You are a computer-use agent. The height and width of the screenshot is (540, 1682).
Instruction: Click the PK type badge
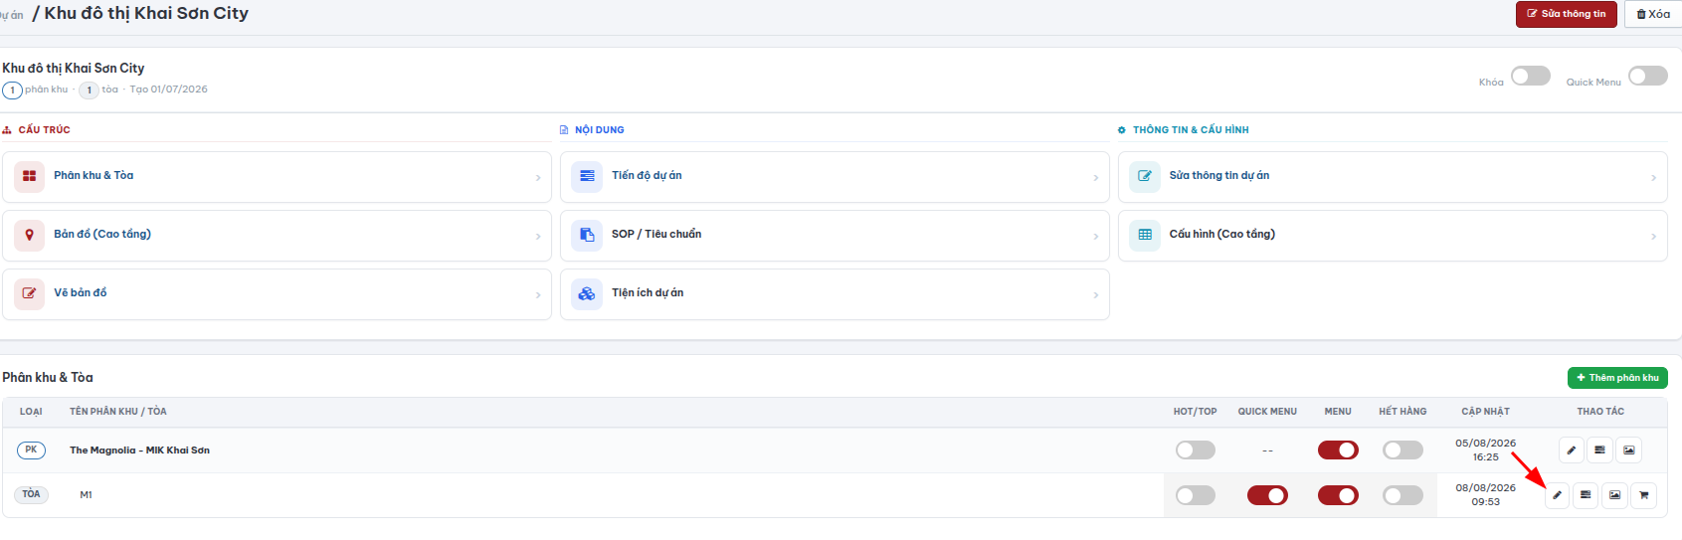click(x=31, y=450)
